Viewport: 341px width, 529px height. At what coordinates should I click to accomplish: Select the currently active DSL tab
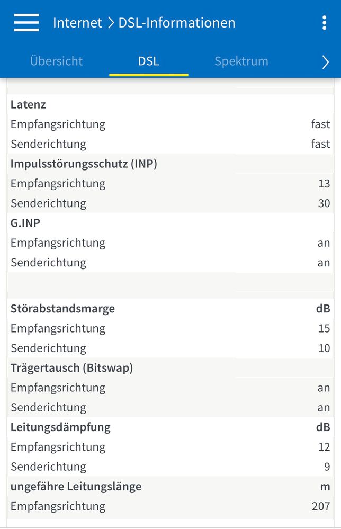coord(149,61)
